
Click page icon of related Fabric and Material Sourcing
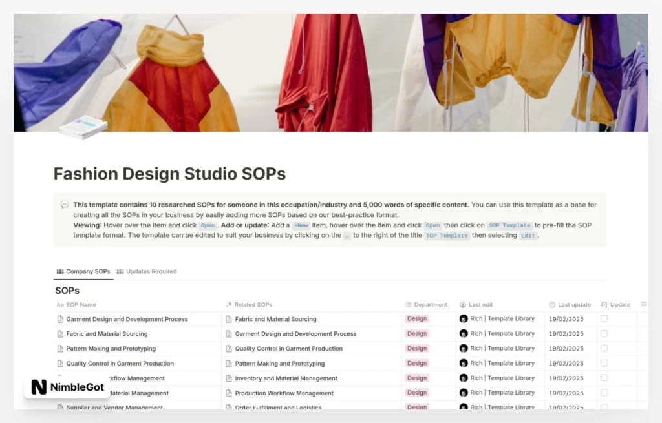tap(229, 319)
